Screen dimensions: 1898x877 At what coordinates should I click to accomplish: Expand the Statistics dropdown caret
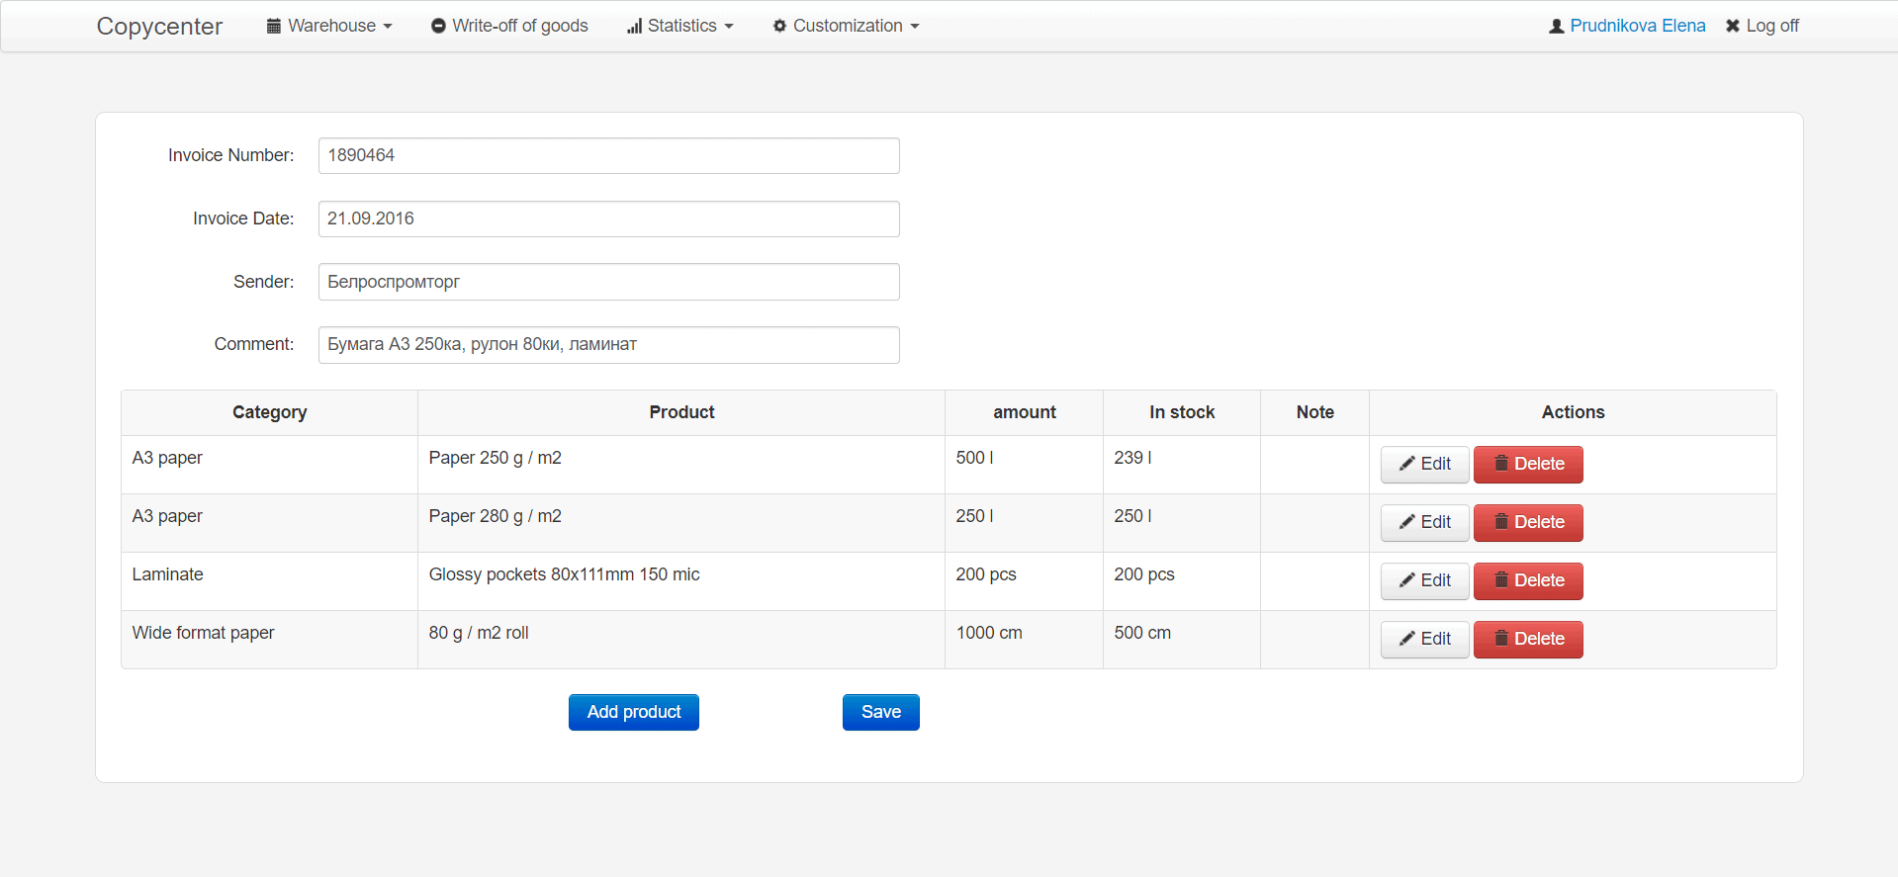click(x=729, y=27)
